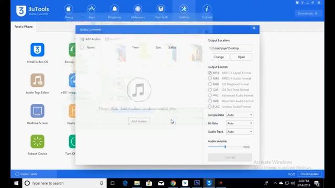335x188 pixels.
Task: Click the center Add Audios button
Action: [139, 121]
